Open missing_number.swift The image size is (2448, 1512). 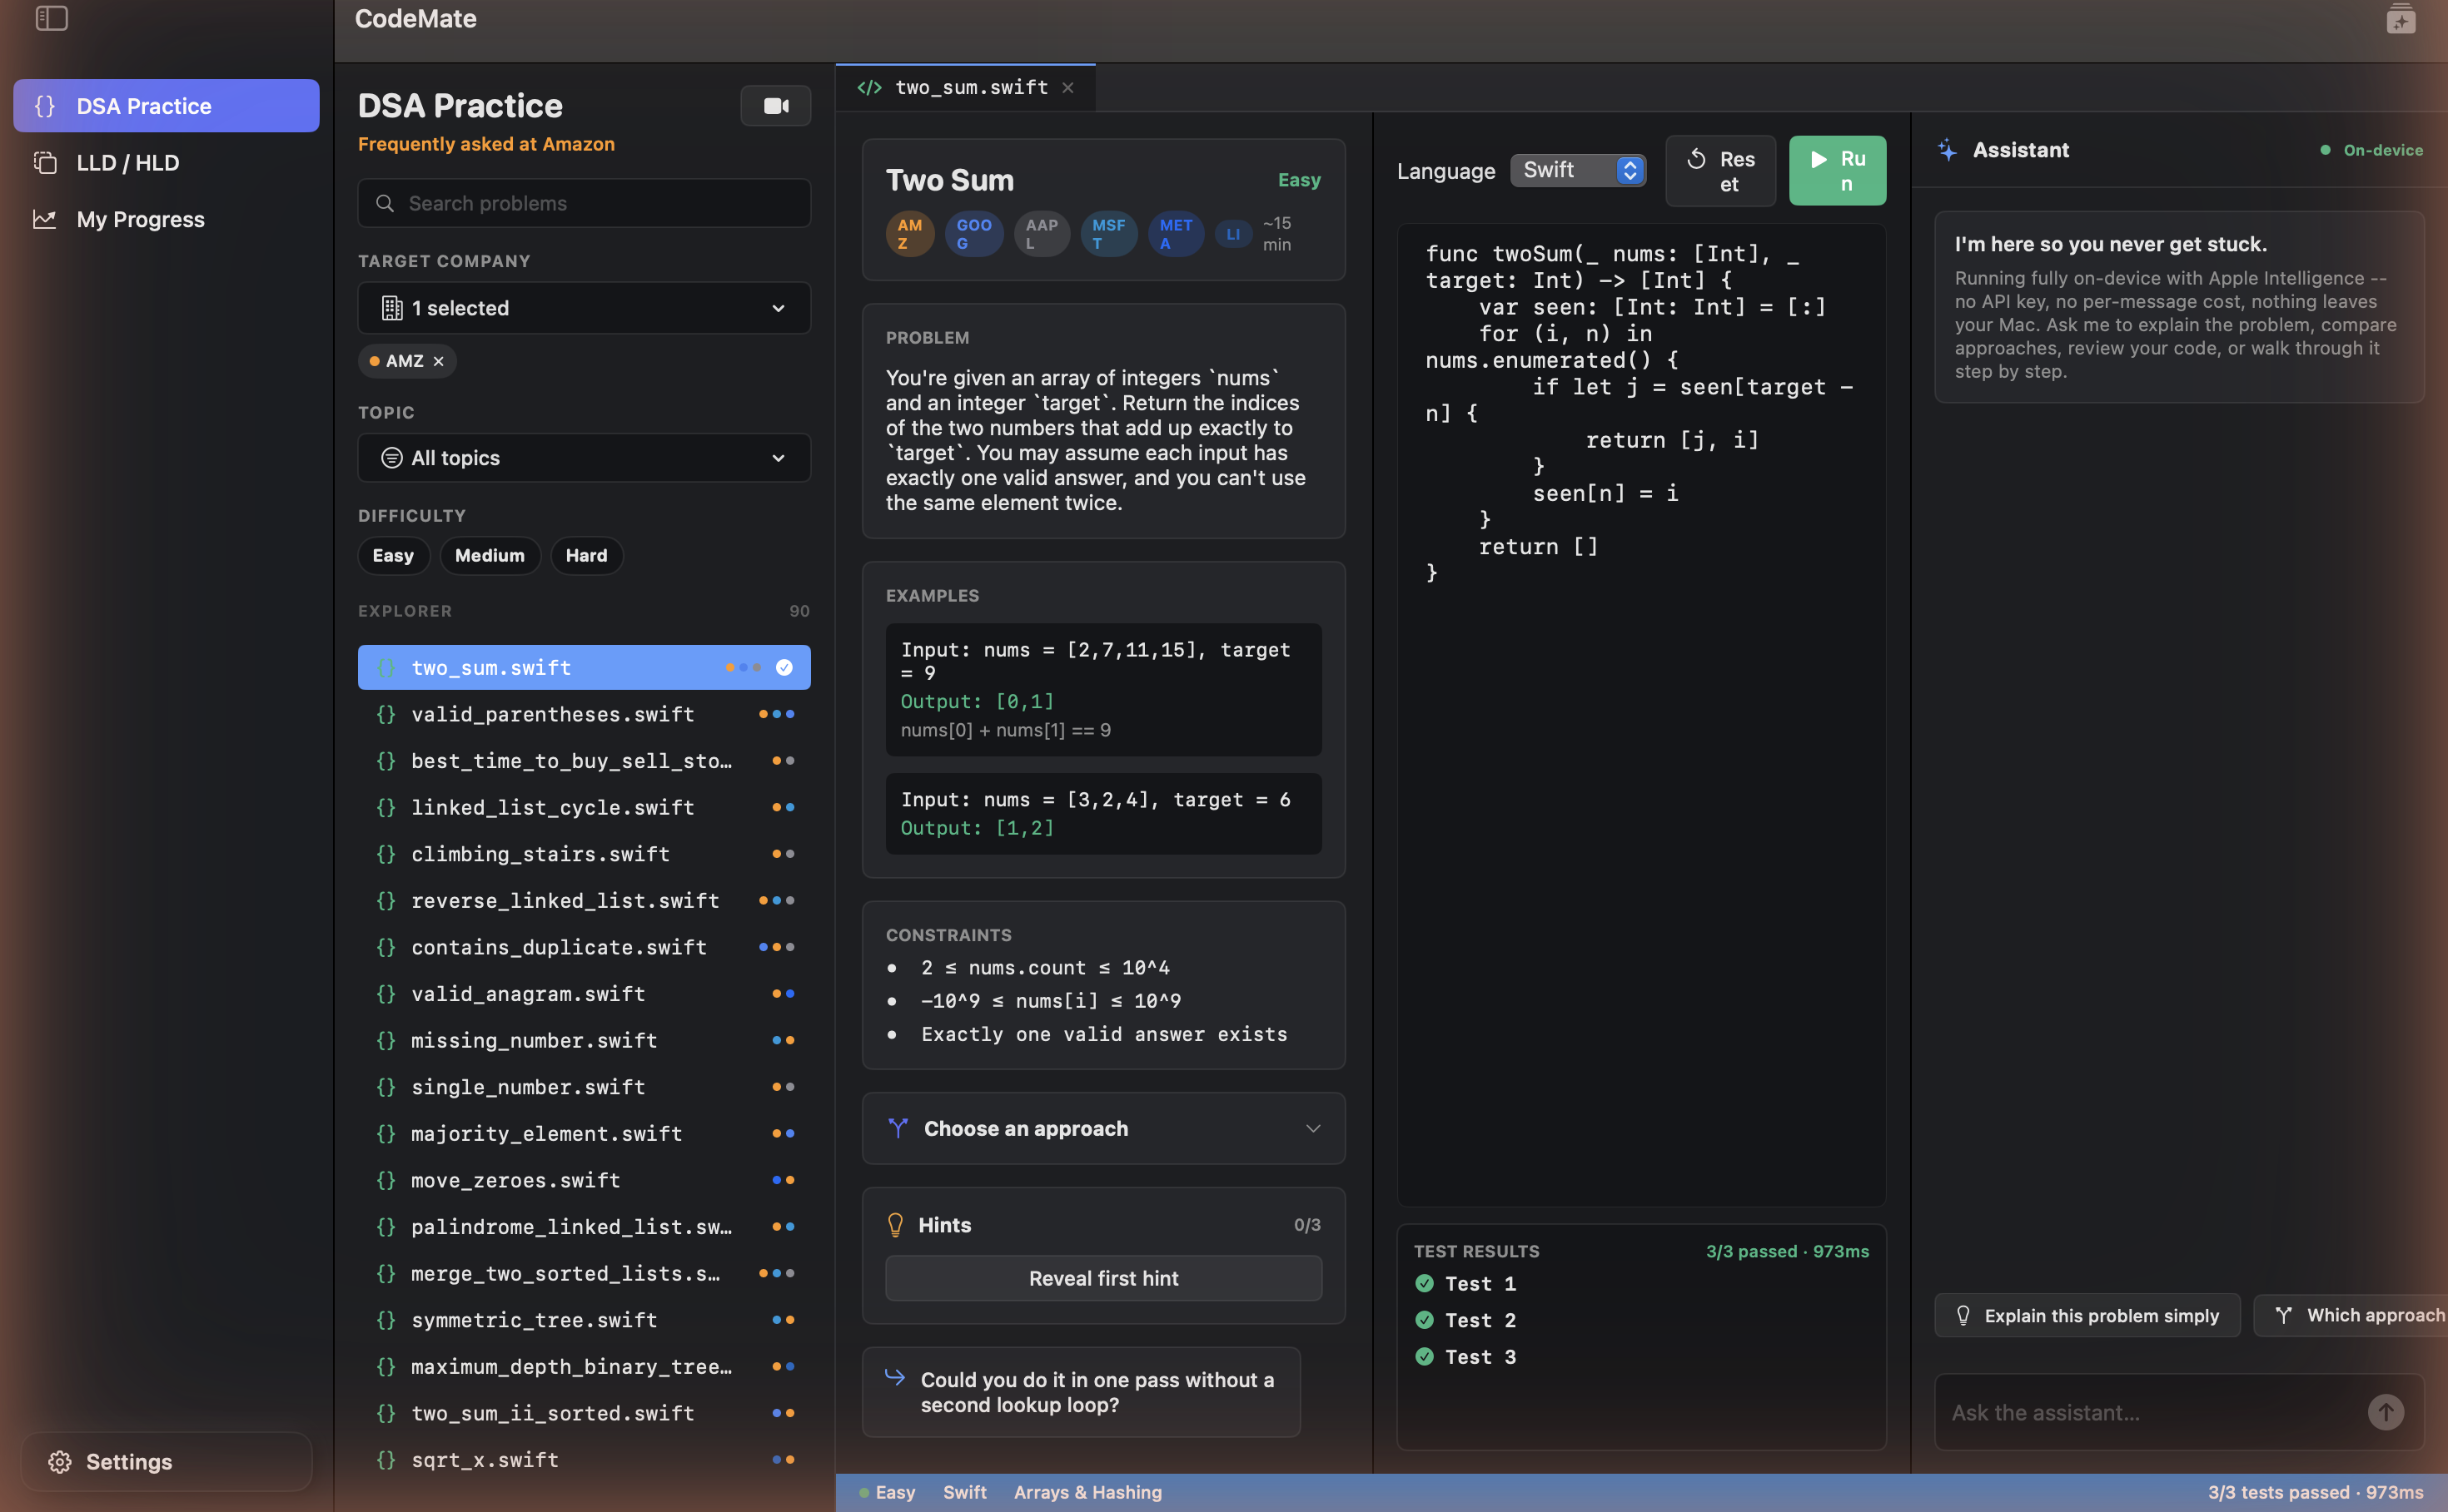585,1040
